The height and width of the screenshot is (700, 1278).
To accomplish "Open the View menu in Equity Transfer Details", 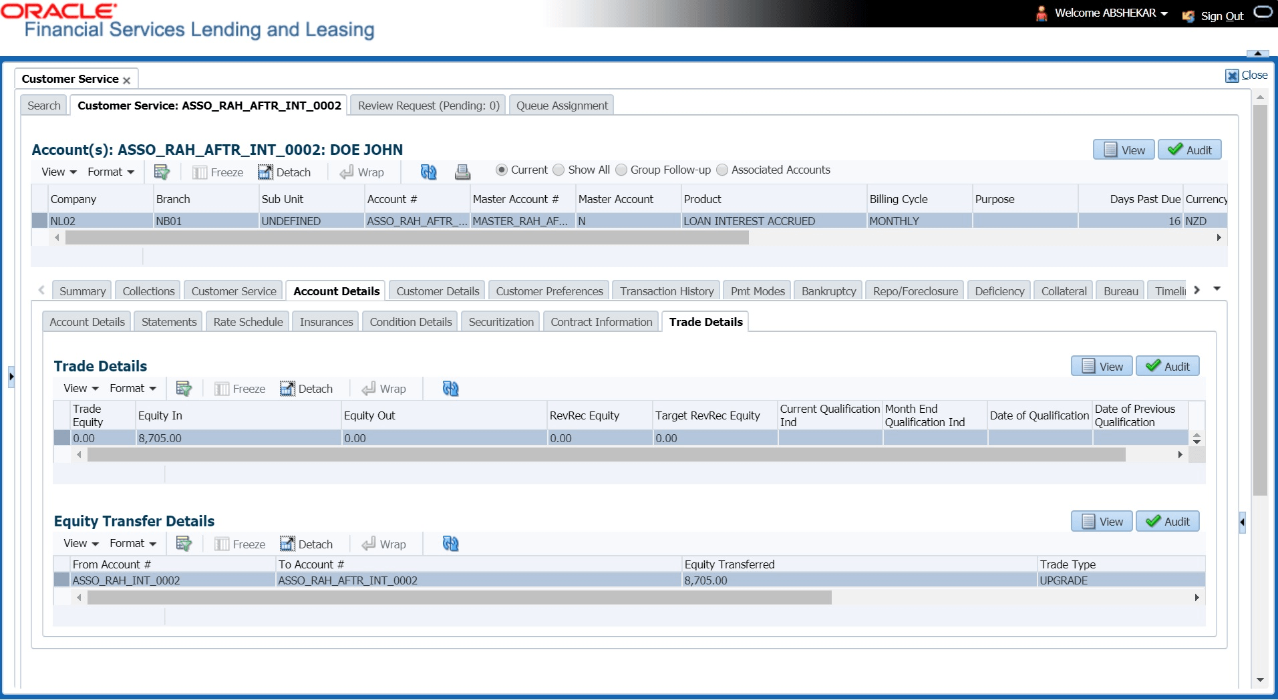I will (81, 543).
